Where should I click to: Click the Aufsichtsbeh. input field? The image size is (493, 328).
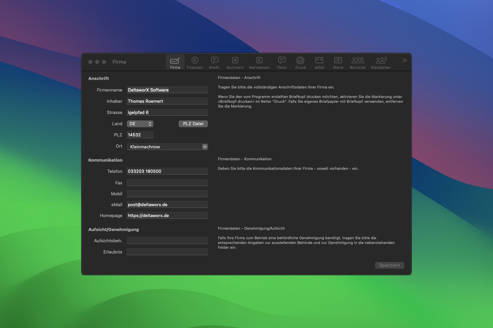click(167, 241)
